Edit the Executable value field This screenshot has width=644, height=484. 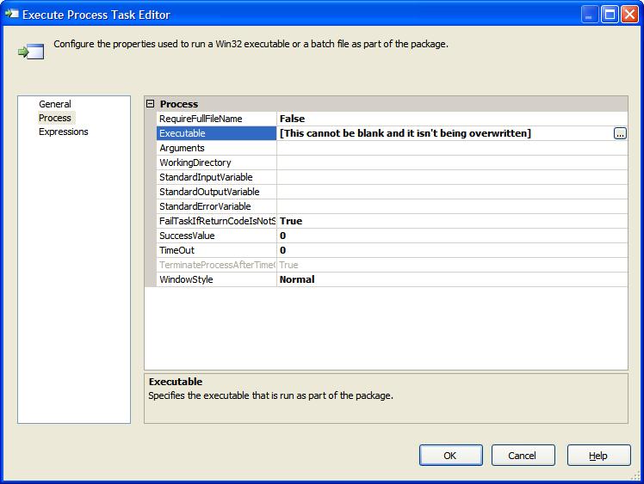click(x=445, y=133)
